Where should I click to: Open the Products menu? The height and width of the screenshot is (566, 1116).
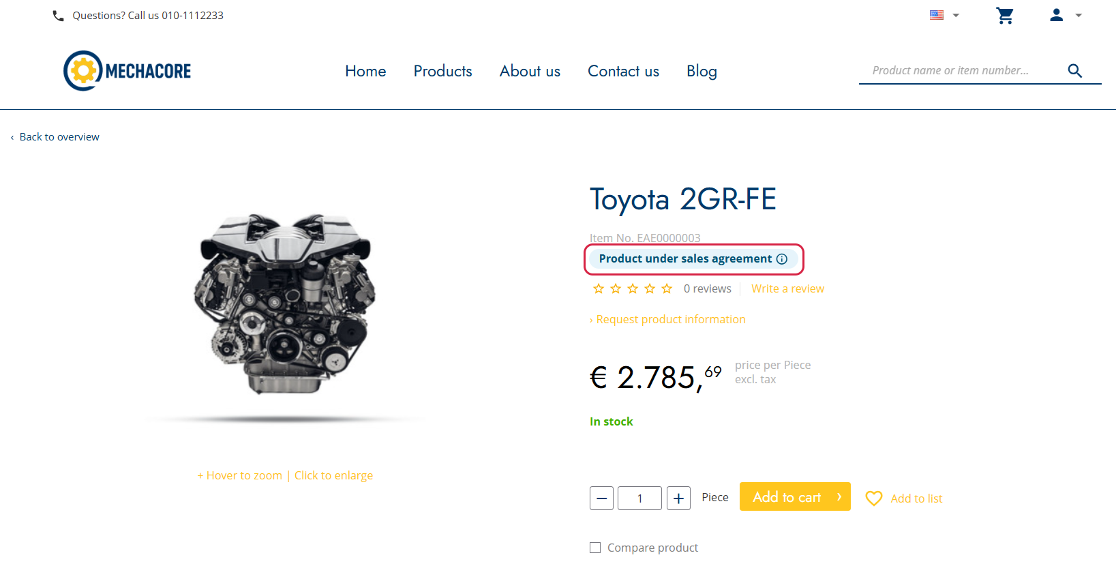click(x=442, y=71)
